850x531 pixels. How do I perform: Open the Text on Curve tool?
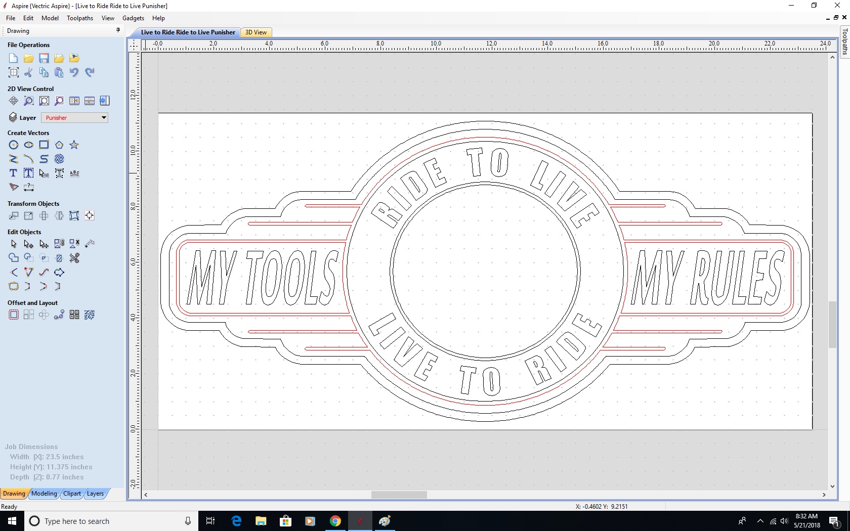click(x=74, y=173)
